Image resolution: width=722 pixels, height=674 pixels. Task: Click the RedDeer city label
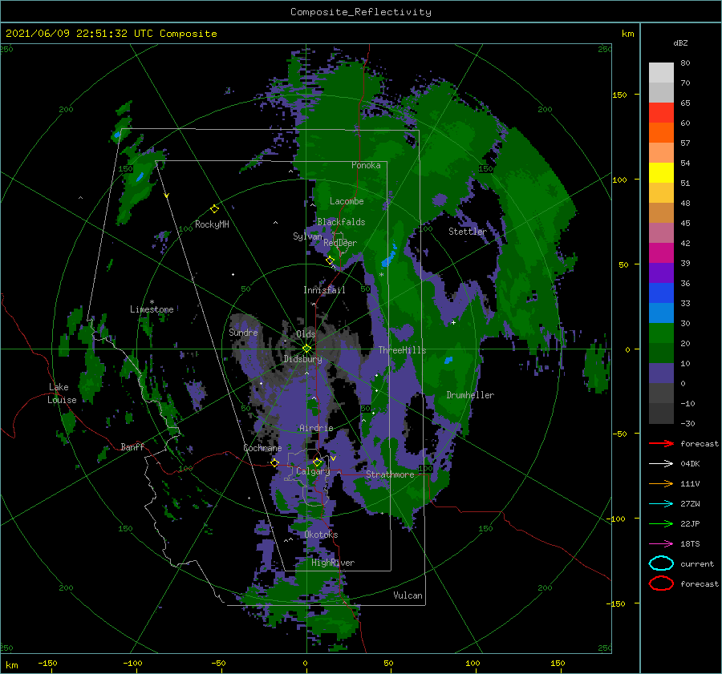click(x=340, y=243)
